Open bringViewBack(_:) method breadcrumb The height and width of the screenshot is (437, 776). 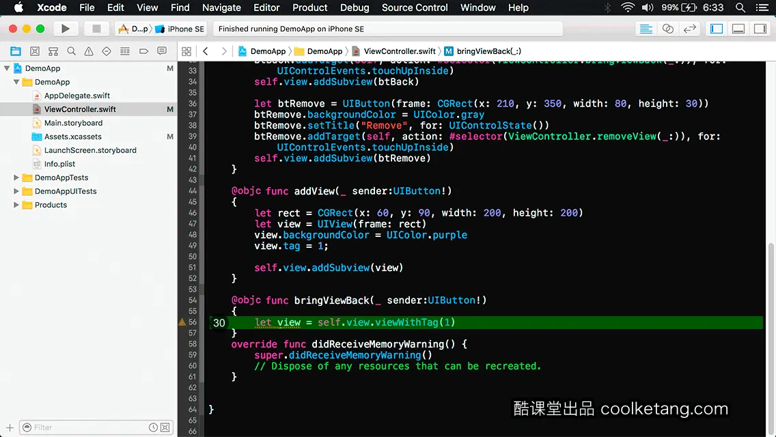point(483,51)
